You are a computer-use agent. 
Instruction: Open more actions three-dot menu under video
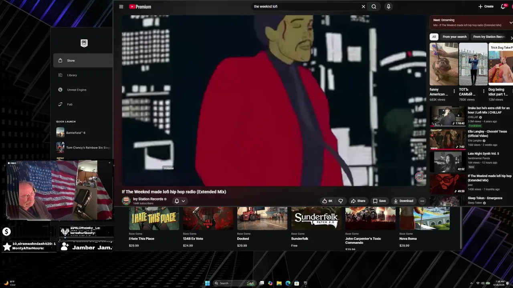point(422,201)
